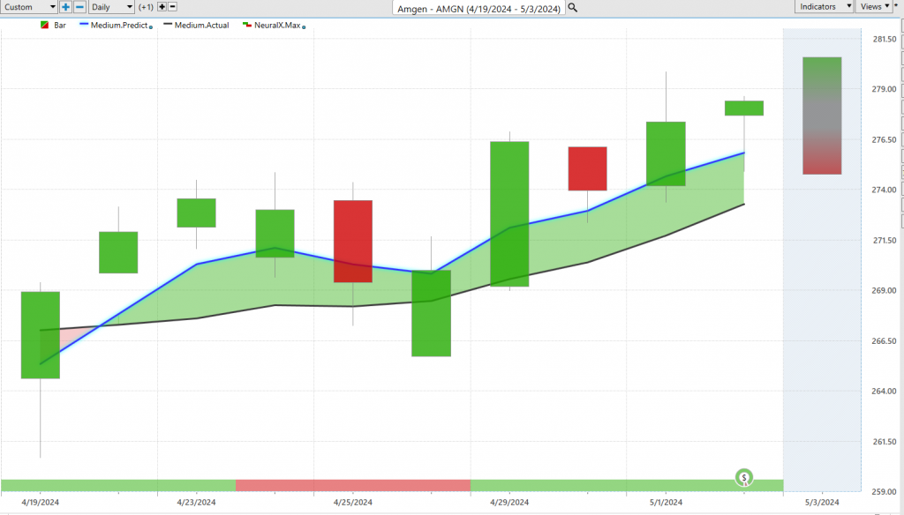Click the 281.50 price axis label
Image resolution: width=904 pixels, height=515 pixels.
click(x=885, y=39)
